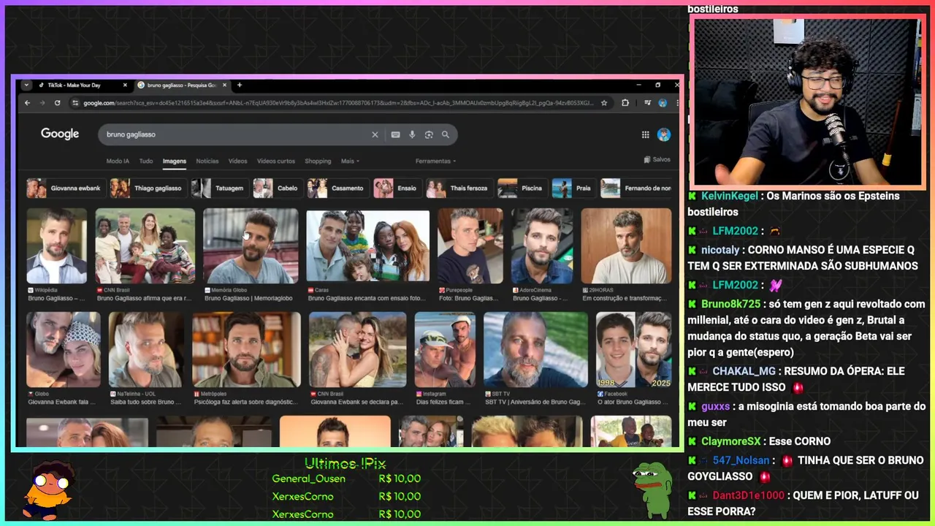Switch to the Tudo results tab

click(146, 161)
